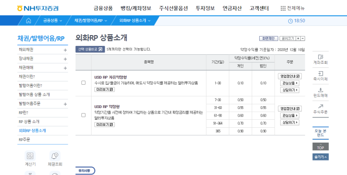Open 발행어음이란? sidebar link
Viewport: 347px width, 175px height.
tap(30, 86)
